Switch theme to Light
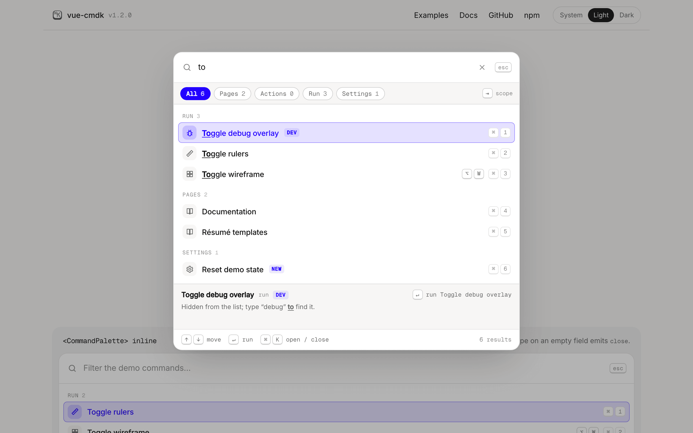693x433 pixels. pos(601,15)
